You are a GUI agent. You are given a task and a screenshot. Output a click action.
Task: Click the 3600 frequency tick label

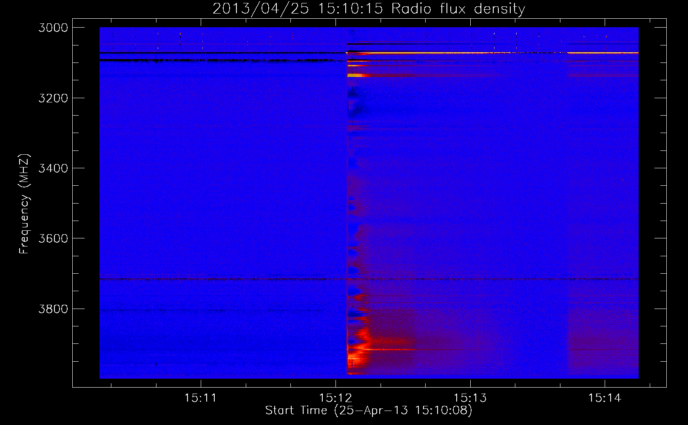coord(53,238)
